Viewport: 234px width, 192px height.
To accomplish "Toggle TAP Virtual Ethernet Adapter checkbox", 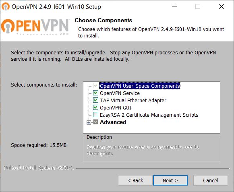I will [95, 100].
